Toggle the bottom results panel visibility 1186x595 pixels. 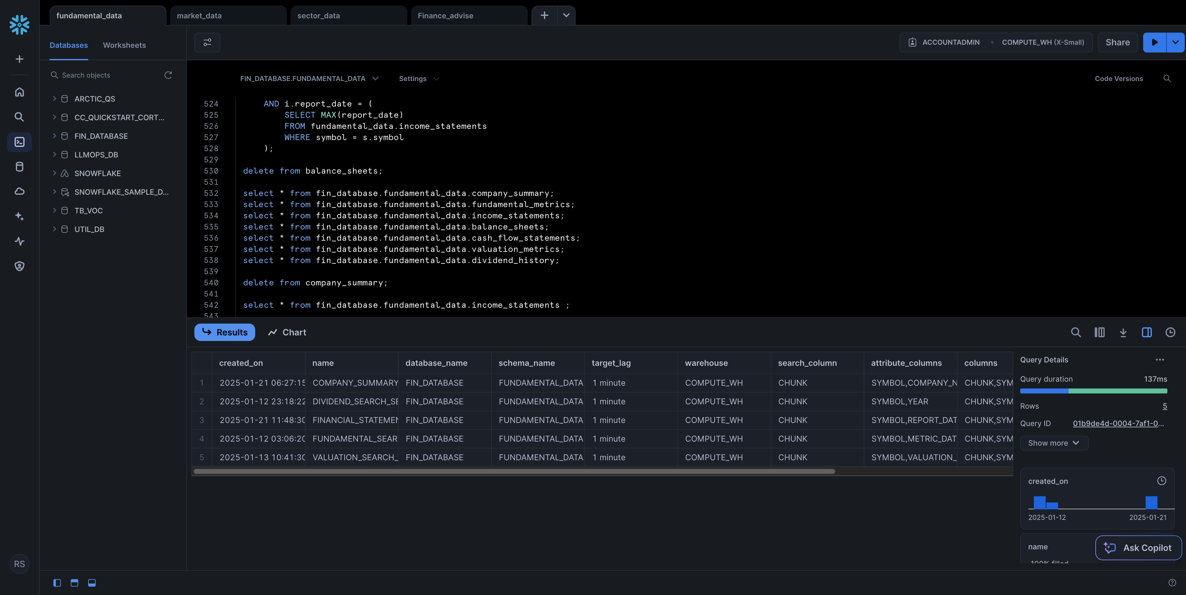(92, 583)
